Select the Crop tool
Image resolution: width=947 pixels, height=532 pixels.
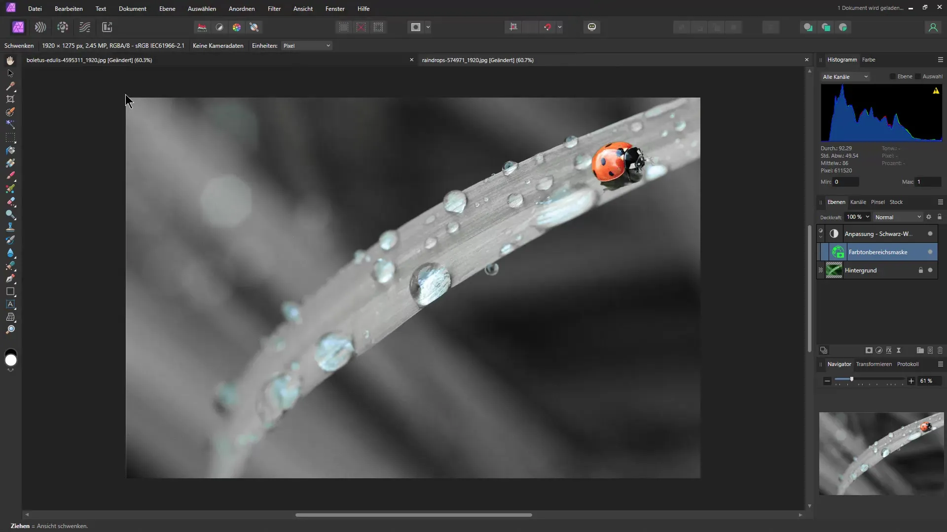(10, 99)
